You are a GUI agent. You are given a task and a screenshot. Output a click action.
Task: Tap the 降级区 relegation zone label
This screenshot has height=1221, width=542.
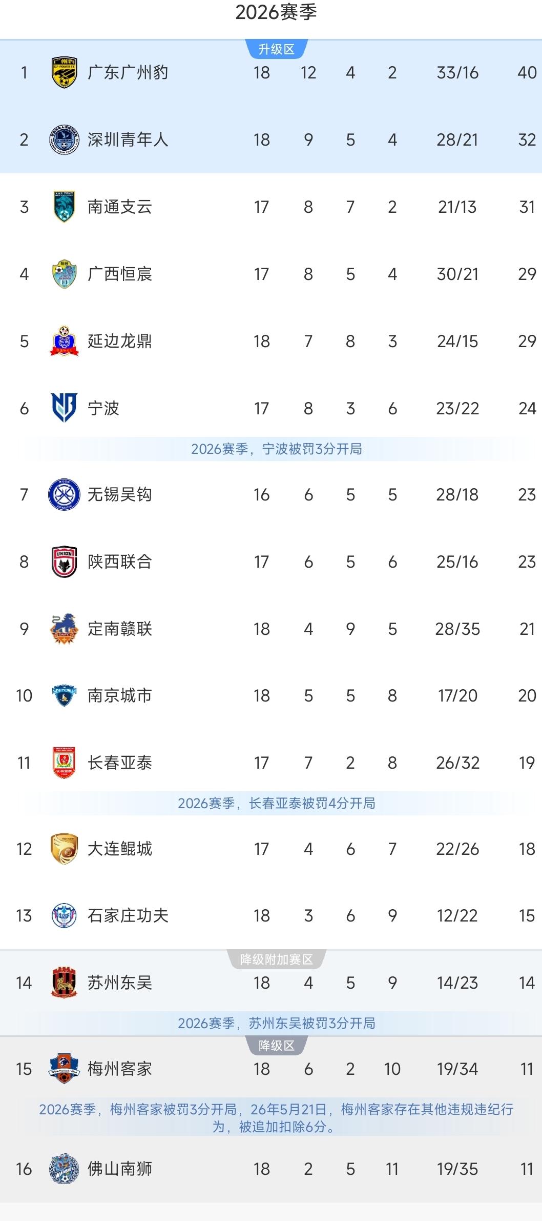[277, 1046]
